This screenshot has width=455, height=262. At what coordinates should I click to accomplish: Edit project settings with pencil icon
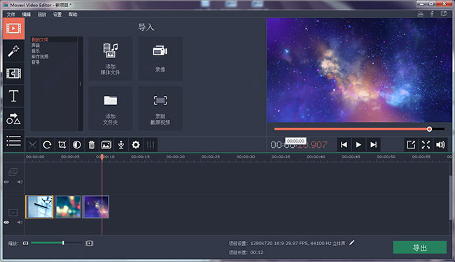pyautogui.click(x=351, y=242)
